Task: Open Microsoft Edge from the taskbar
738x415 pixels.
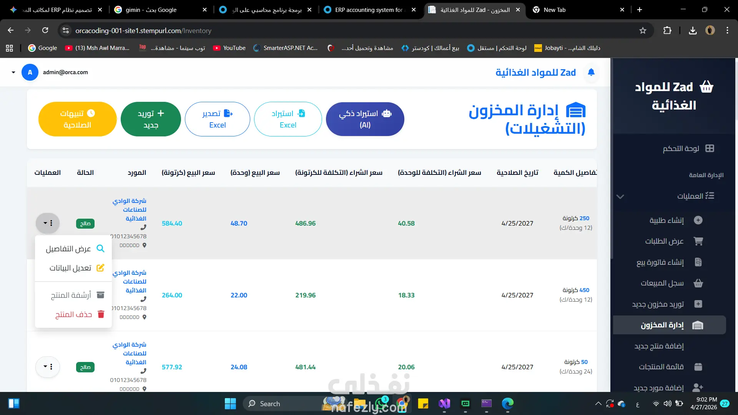Action: (507, 404)
